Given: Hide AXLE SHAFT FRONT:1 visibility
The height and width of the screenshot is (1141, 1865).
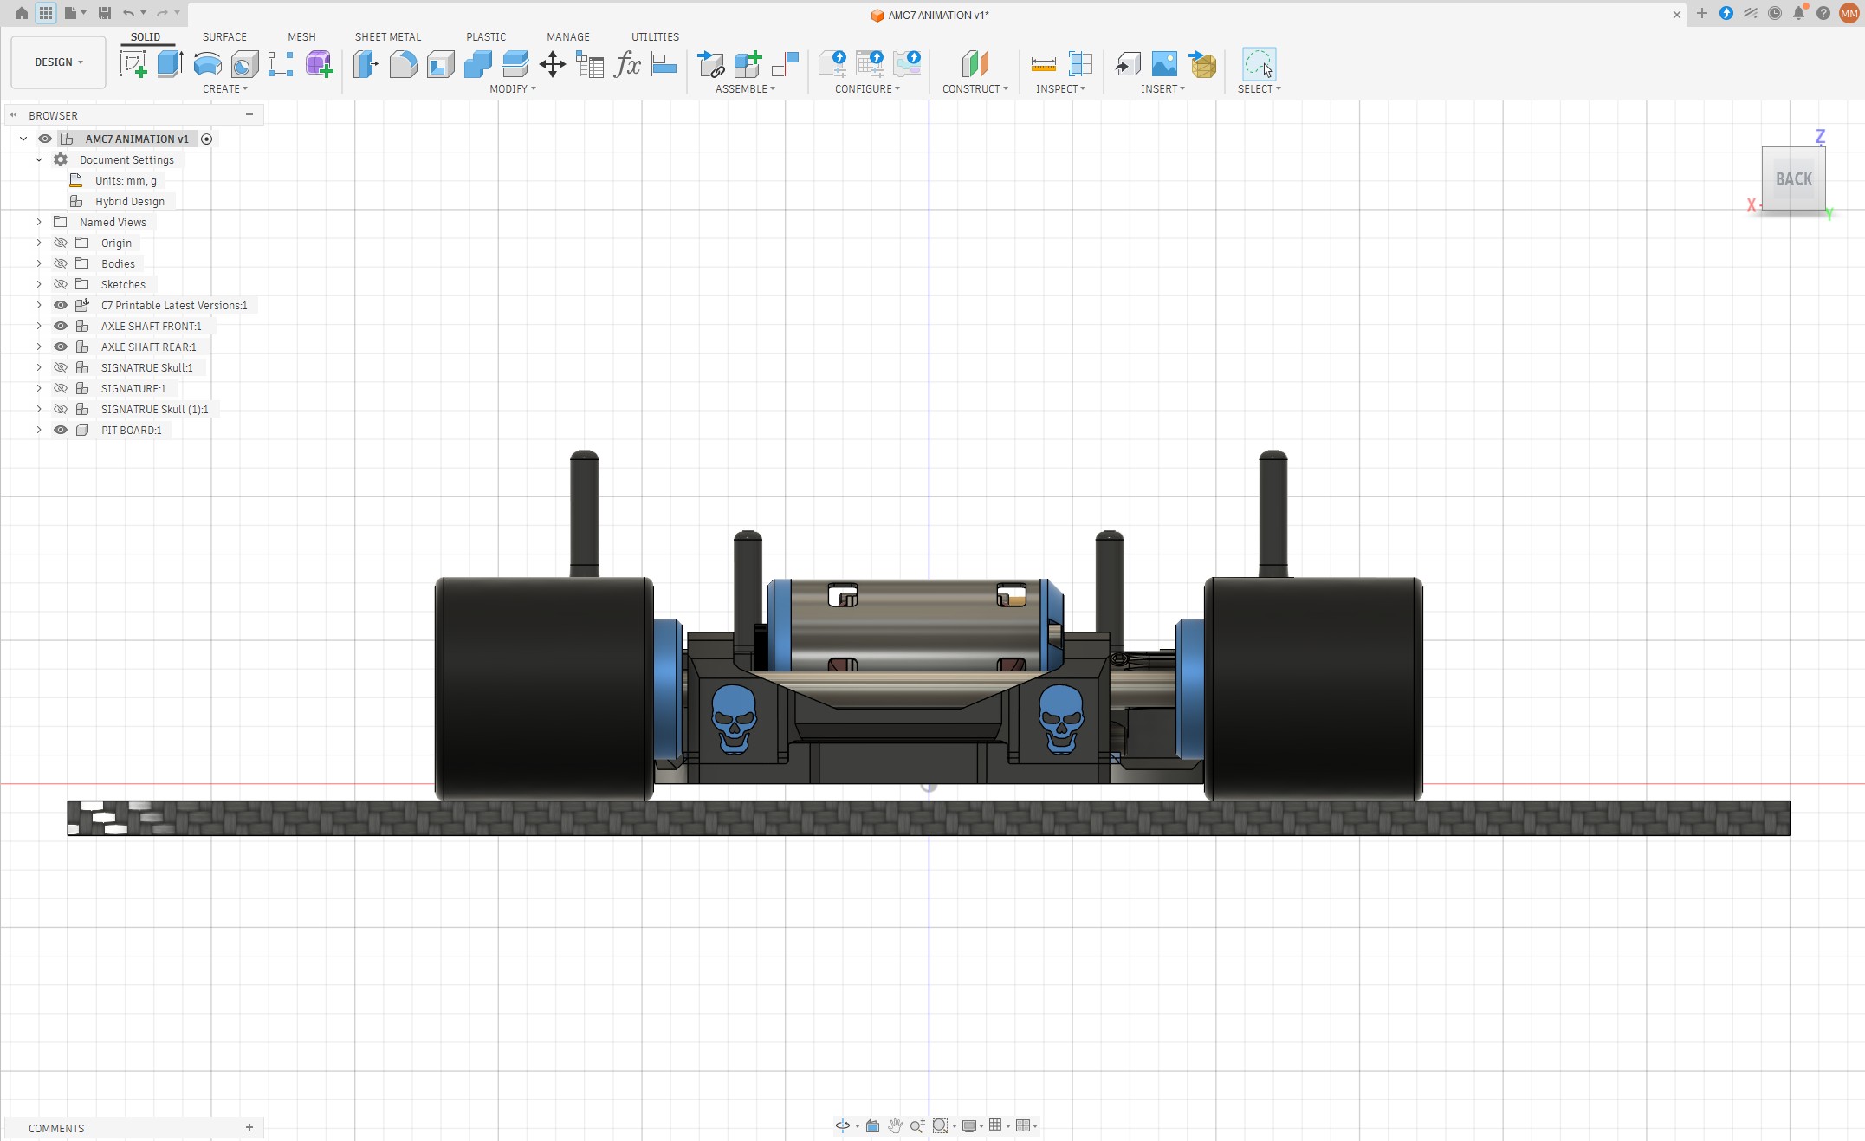Looking at the screenshot, I should pos(61,326).
